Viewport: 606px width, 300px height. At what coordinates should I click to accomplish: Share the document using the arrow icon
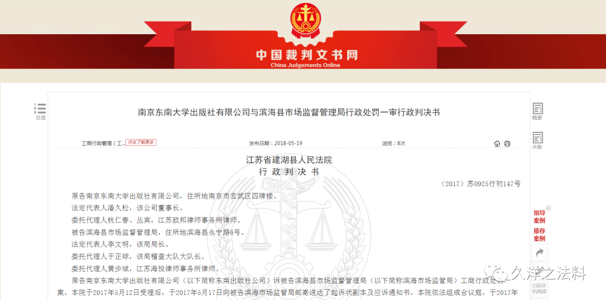pyautogui.click(x=540, y=253)
